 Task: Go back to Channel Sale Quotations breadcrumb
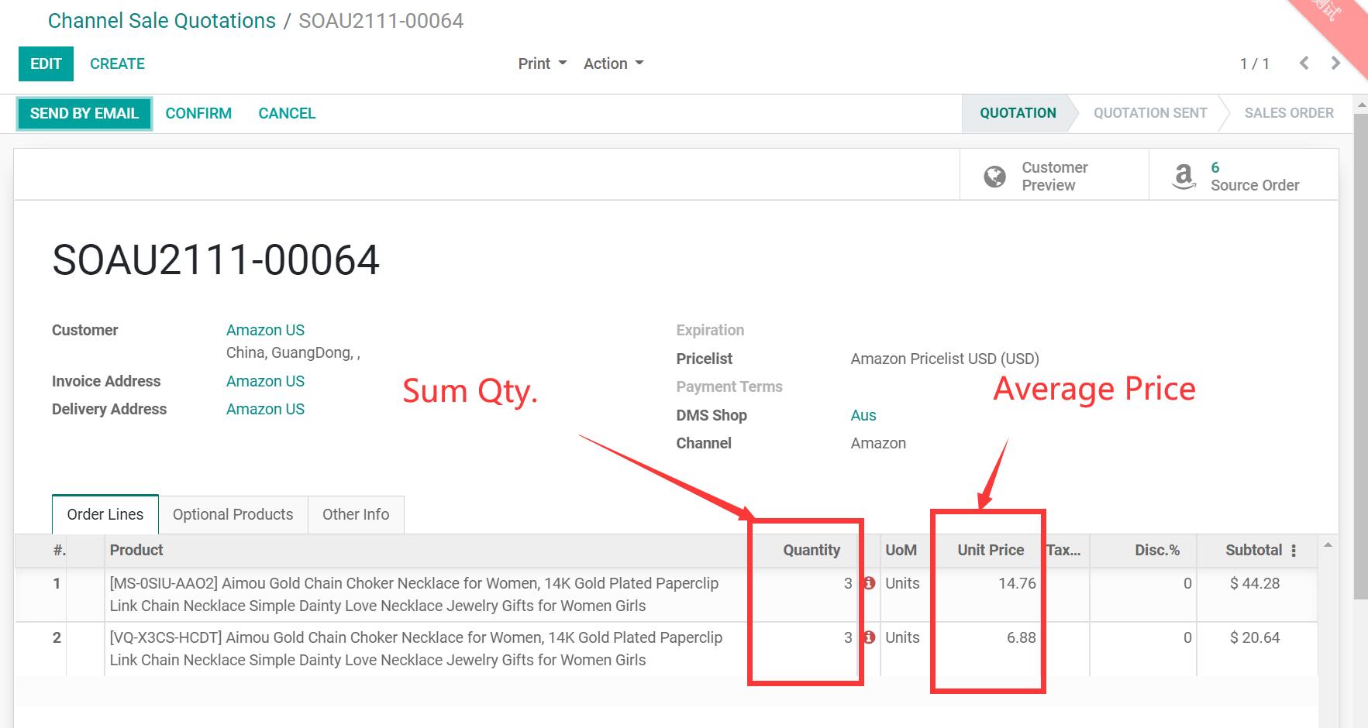(x=162, y=21)
